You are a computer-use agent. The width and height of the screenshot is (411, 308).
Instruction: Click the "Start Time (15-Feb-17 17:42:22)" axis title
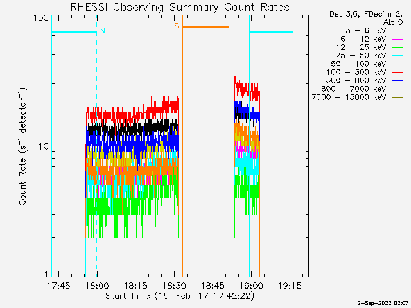tap(180, 296)
